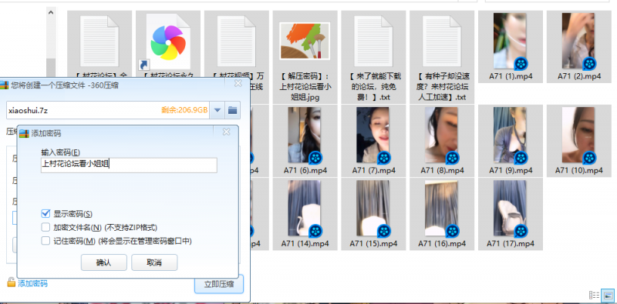Enable 加密文件名 checkbox
This screenshot has height=304, width=617.
coord(46,227)
